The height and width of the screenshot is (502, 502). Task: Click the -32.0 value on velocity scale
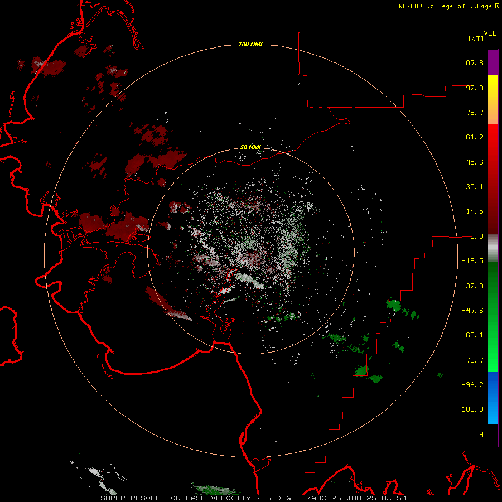tap(472, 286)
